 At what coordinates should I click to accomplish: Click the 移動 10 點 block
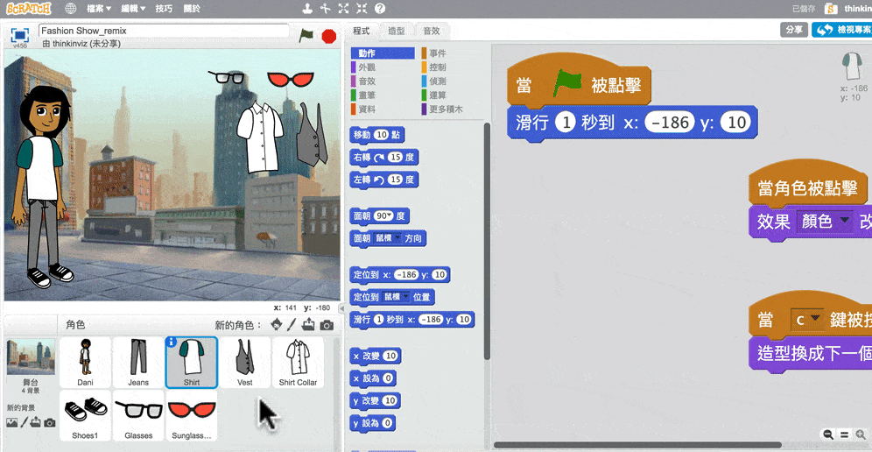pyautogui.click(x=377, y=135)
